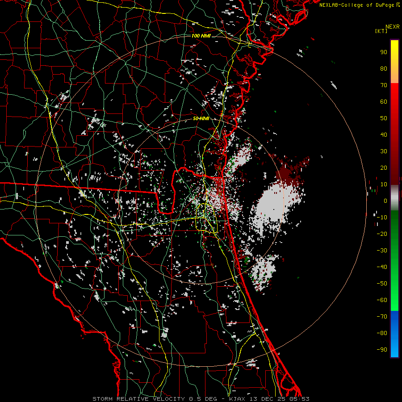Click the 05:53 time stamp

(x=299, y=399)
